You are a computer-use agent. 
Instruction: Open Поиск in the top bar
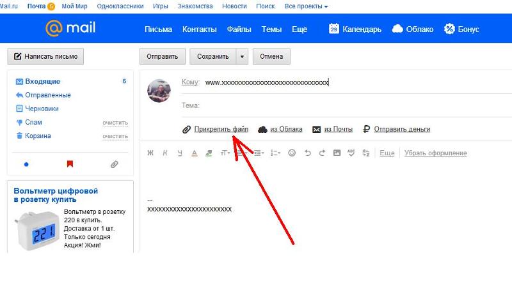tap(266, 6)
